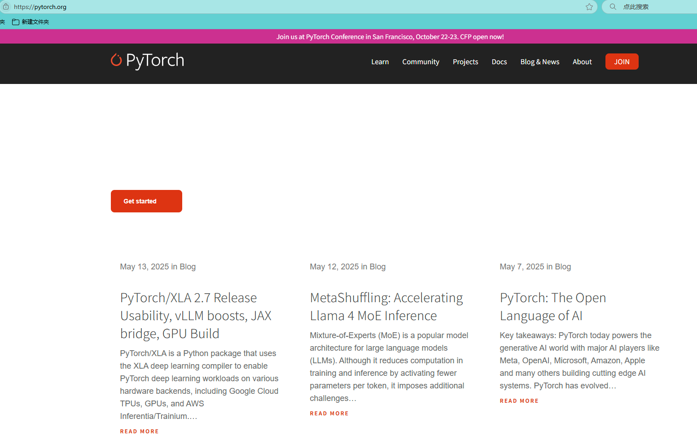This screenshot has width=697, height=436.
Task: Open the Blog & News menu
Action: 539,62
